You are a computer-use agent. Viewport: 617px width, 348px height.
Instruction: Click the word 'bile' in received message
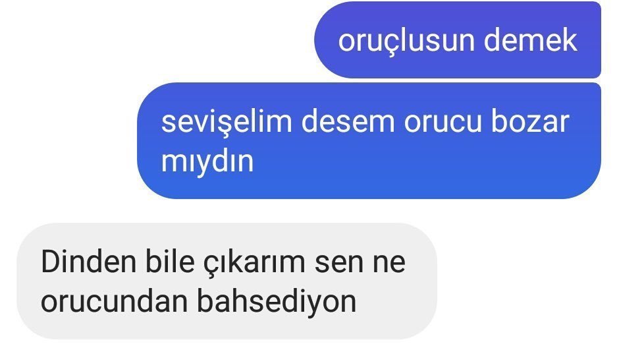click(170, 261)
